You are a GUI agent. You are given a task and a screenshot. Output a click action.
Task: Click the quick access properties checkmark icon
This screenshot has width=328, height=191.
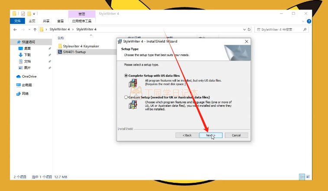click(23, 14)
